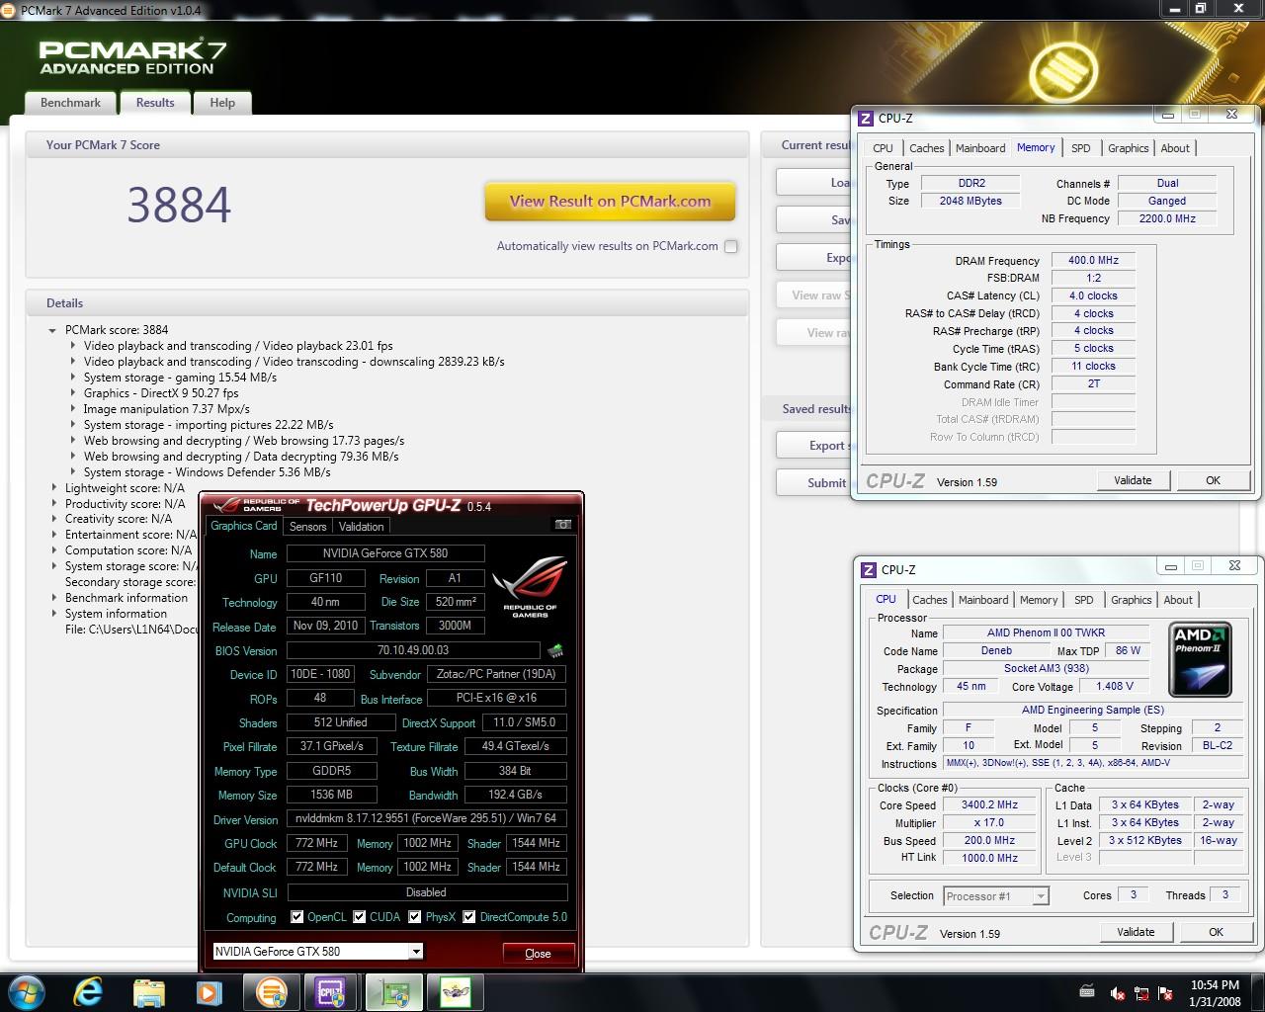
Task: Expand the Benchmark information row
Action: click(54, 598)
